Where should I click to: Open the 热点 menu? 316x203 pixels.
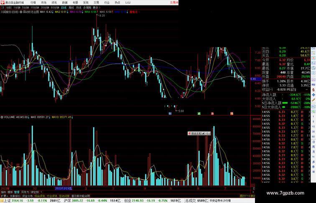pyautogui.click(x=117, y=3)
